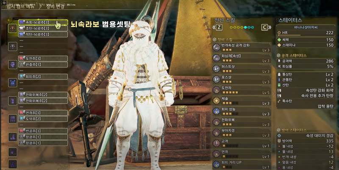The height and width of the screenshot is (170, 339).
Task: Select the first page indicator dot
Action: [x=231, y=27]
